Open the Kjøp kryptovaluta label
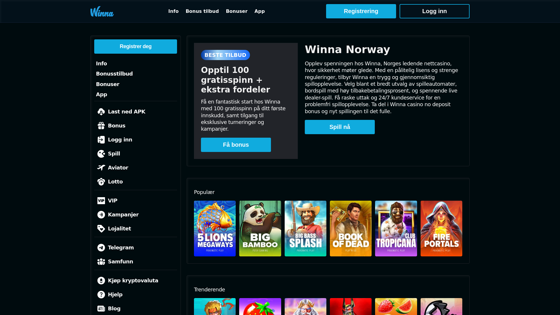 (133, 281)
